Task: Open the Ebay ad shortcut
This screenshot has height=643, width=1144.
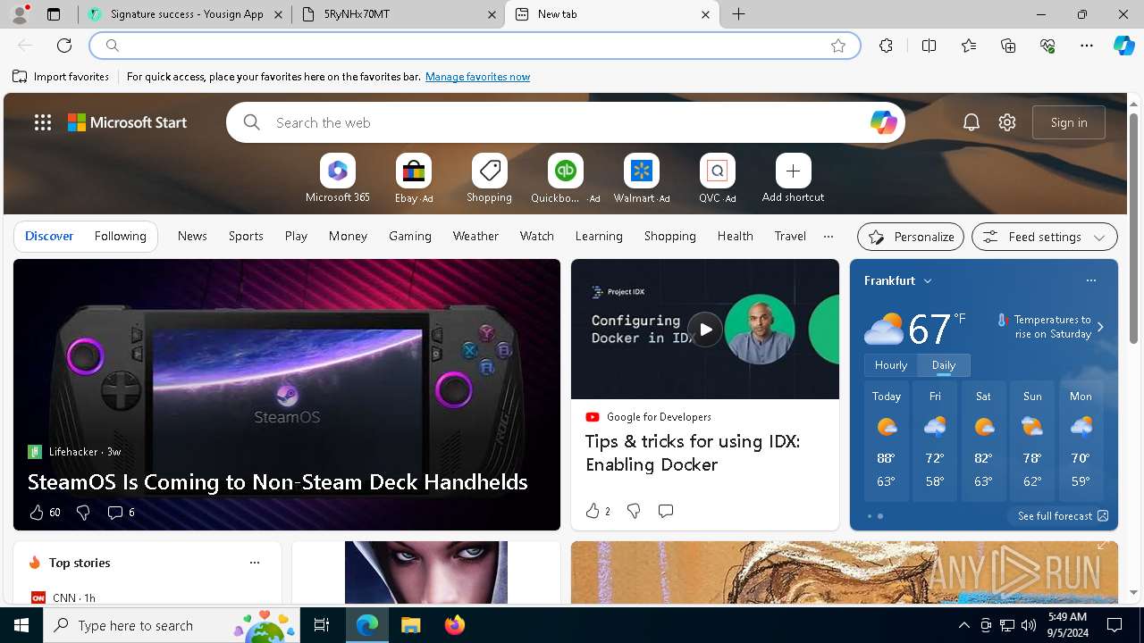Action: click(x=413, y=179)
